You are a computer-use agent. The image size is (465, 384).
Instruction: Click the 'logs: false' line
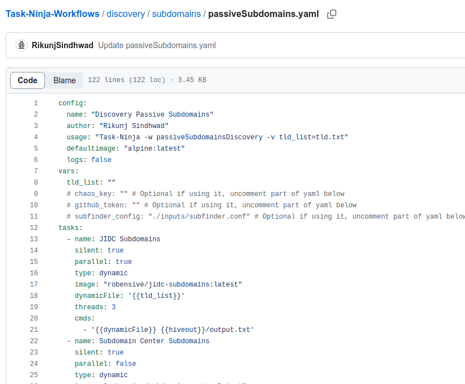[89, 160]
